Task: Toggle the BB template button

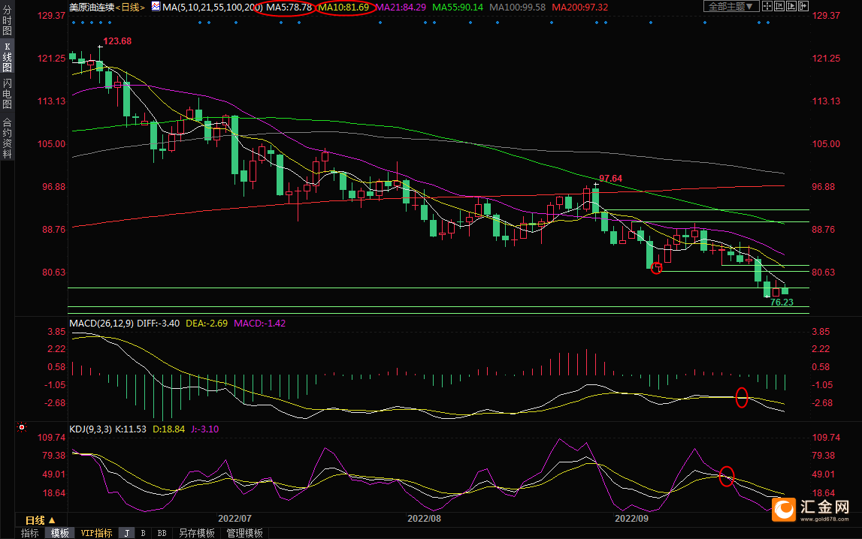Action: 161,533
